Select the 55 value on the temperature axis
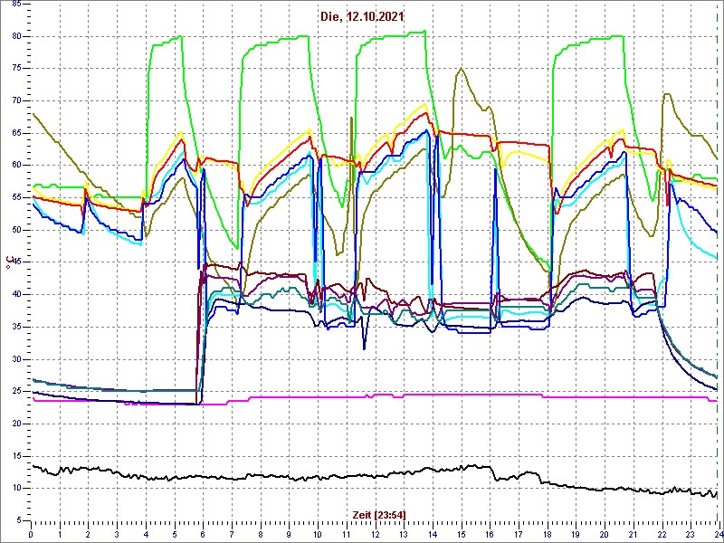Screen dimensions: 724x543 [17, 197]
